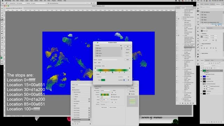The image size is (224, 126).
Task: Toggle visibility of the Water layer
Action: (x=201, y=76)
